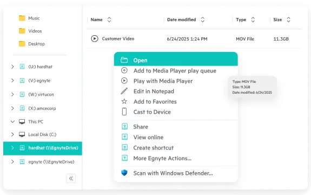Expand the hardhat (\\EgnyteDrive) node
Image resolution: width=311 pixels, height=195 pixels.
(12, 148)
